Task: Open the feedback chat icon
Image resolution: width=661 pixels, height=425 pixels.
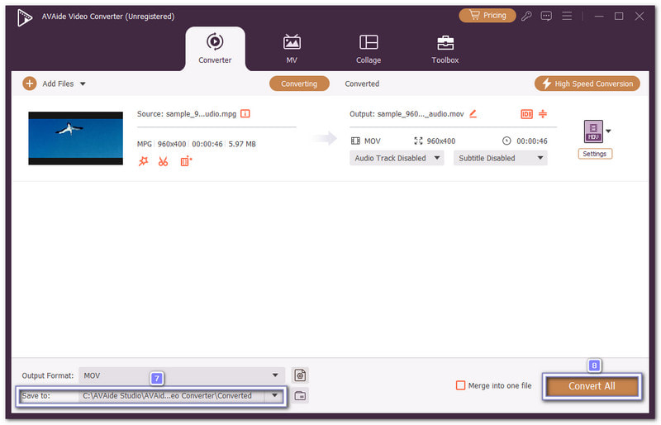Action: click(x=546, y=16)
